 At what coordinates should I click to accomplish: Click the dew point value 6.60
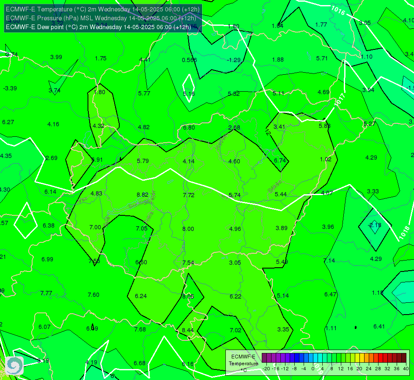pos(141,262)
